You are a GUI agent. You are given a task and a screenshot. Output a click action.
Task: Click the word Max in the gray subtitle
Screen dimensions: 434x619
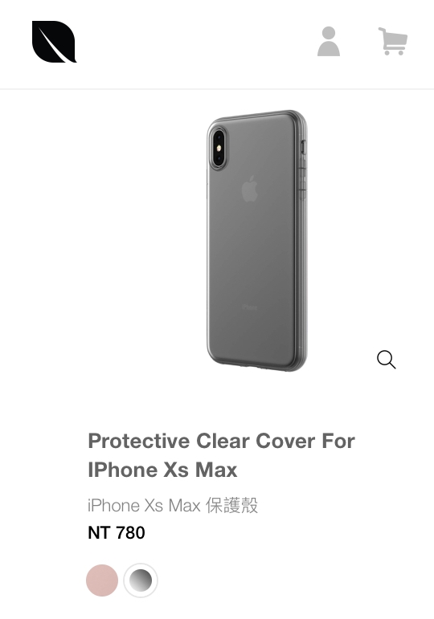pos(185,506)
